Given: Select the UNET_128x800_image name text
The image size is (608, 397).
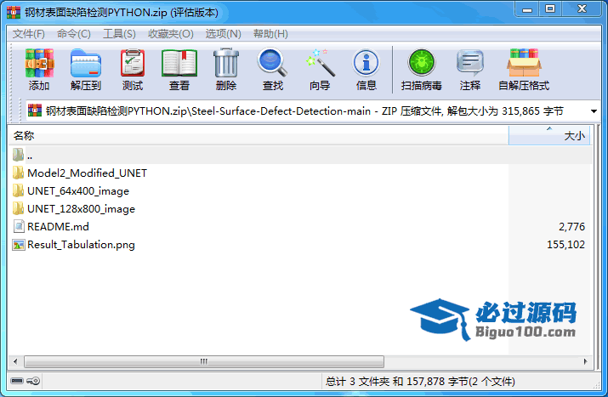Looking at the screenshot, I should click(82, 208).
